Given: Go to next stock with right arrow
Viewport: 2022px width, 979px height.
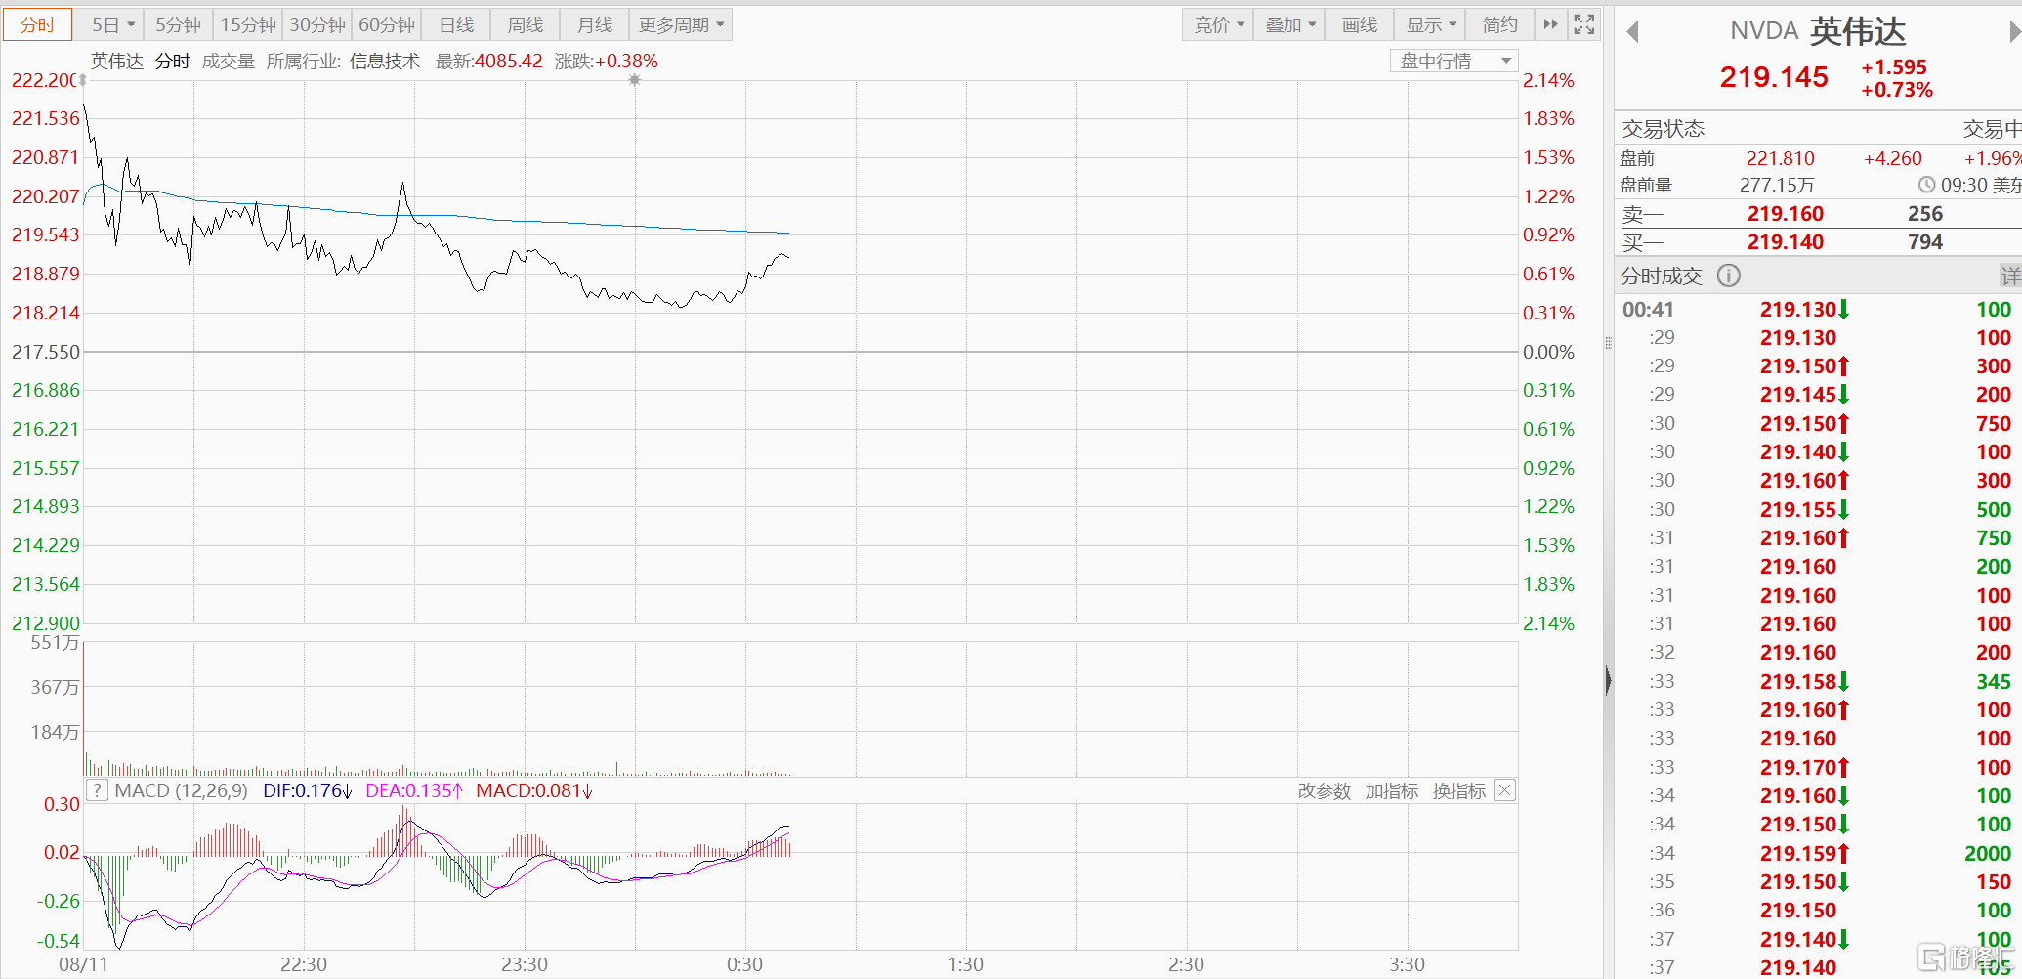Looking at the screenshot, I should 2014,32.
